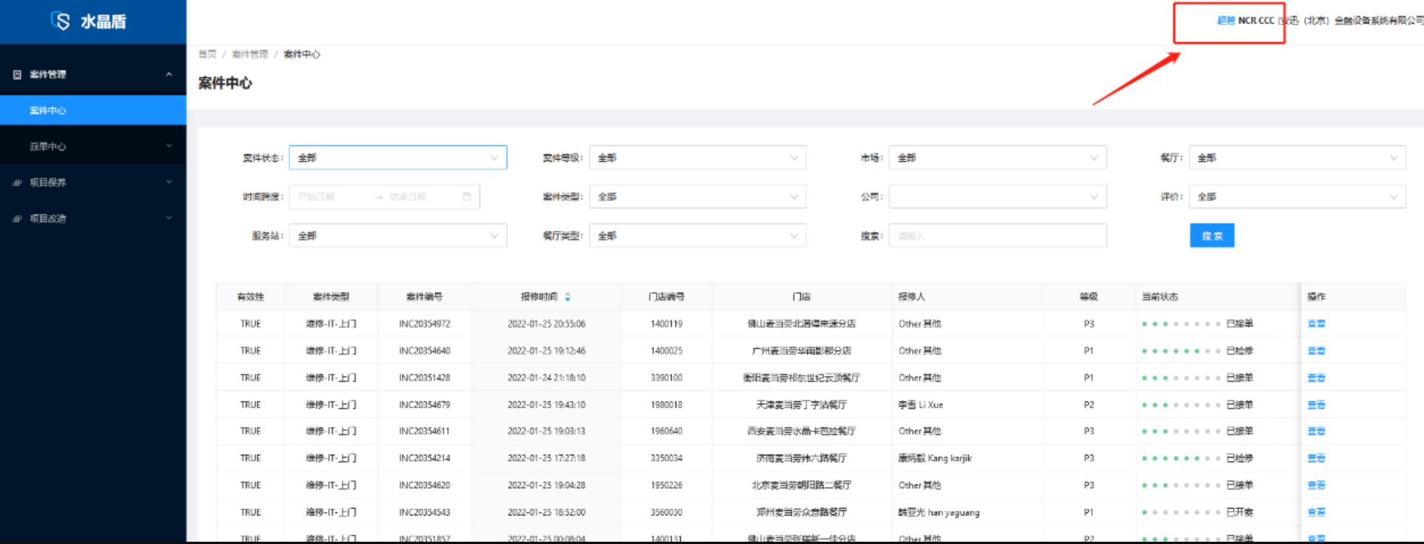Open the 公司 dropdown
The height and width of the screenshot is (544, 1424).
click(997, 196)
